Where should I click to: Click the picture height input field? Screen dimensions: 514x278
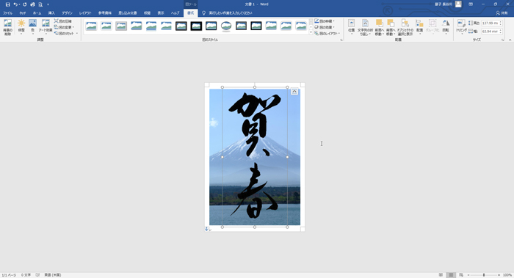(x=491, y=23)
